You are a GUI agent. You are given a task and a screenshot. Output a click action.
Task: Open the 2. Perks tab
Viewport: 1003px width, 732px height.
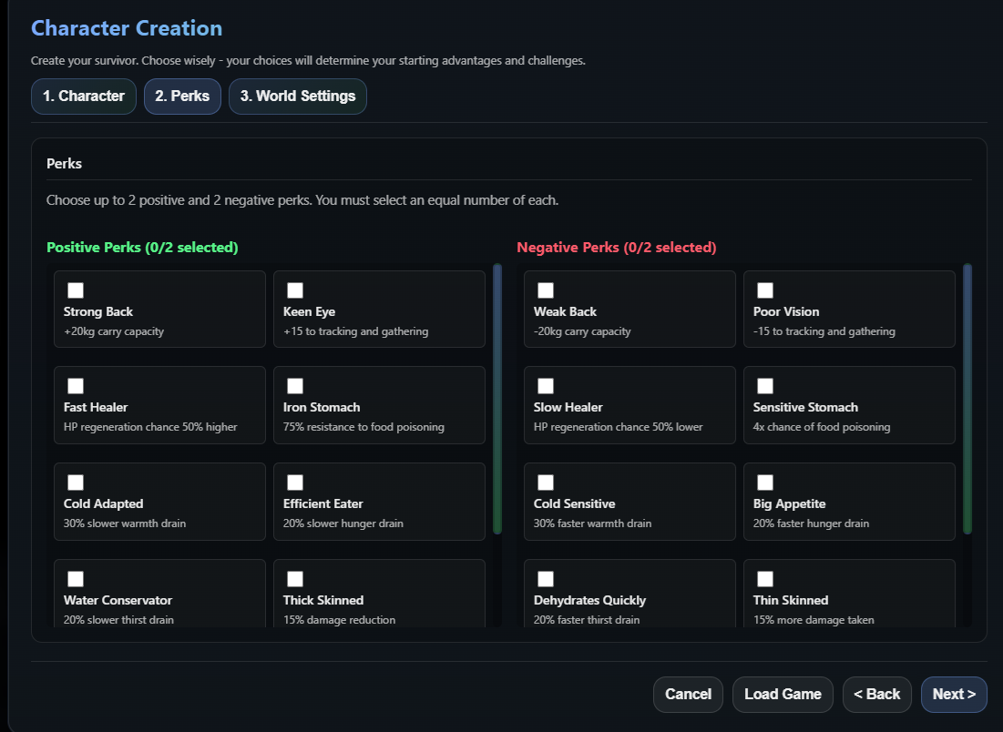pos(182,97)
